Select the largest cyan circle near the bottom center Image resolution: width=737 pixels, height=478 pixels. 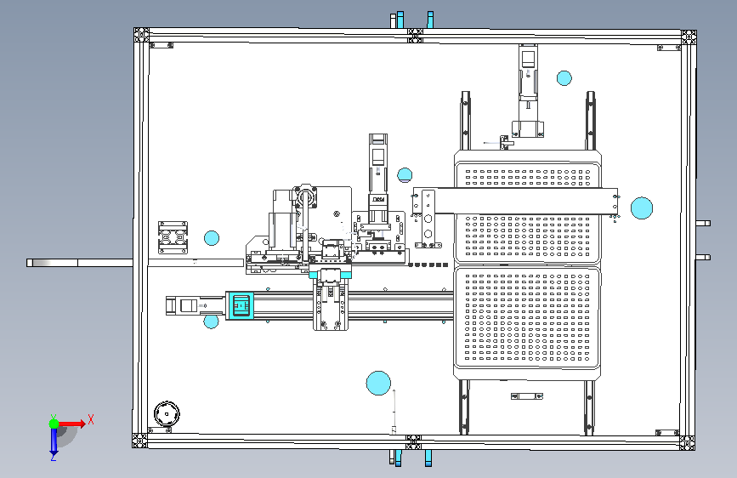[378, 383]
